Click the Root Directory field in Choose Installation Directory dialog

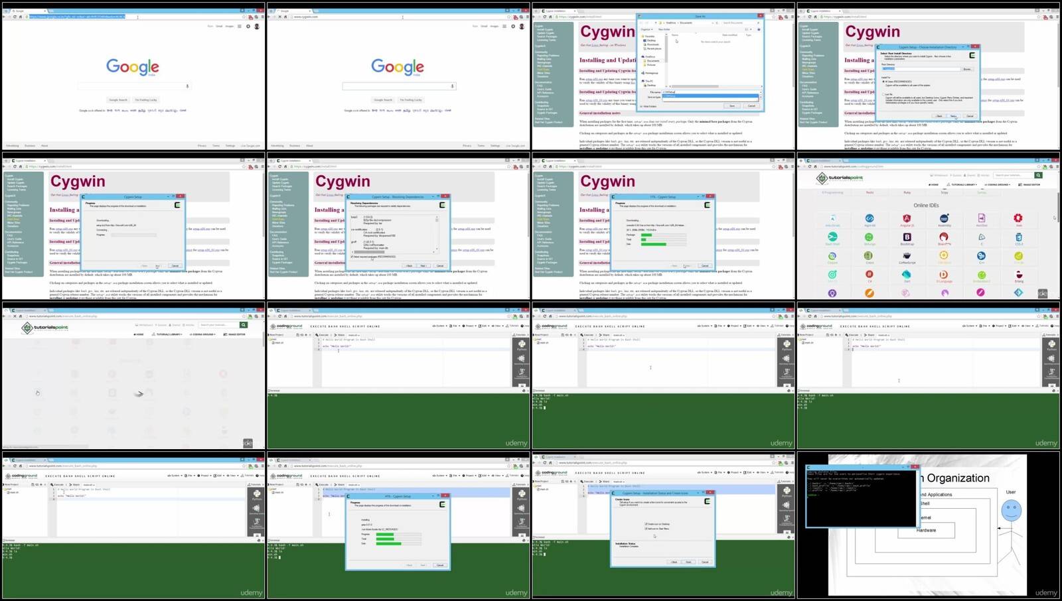(921, 69)
